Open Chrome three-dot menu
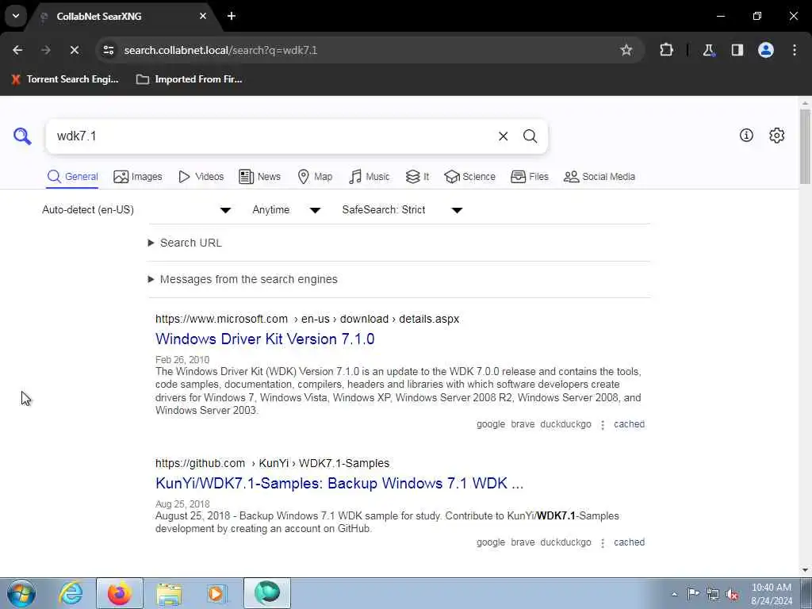 click(x=795, y=50)
